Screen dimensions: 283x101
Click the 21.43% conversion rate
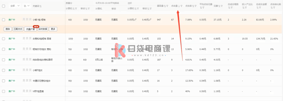(x=274, y=39)
